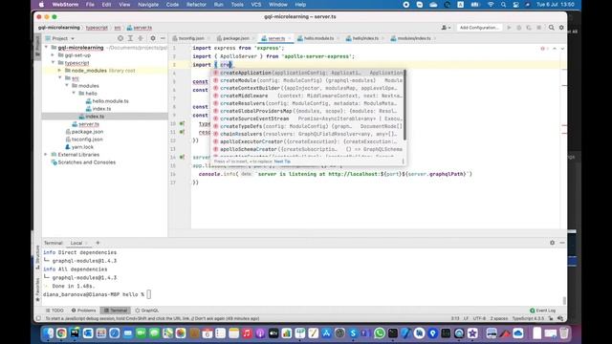This screenshot has width=612, height=344.
Task: Click the Run arrow in toolbar
Action: pos(509,28)
